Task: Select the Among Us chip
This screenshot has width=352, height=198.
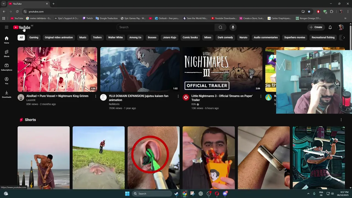Action: pyautogui.click(x=135, y=37)
